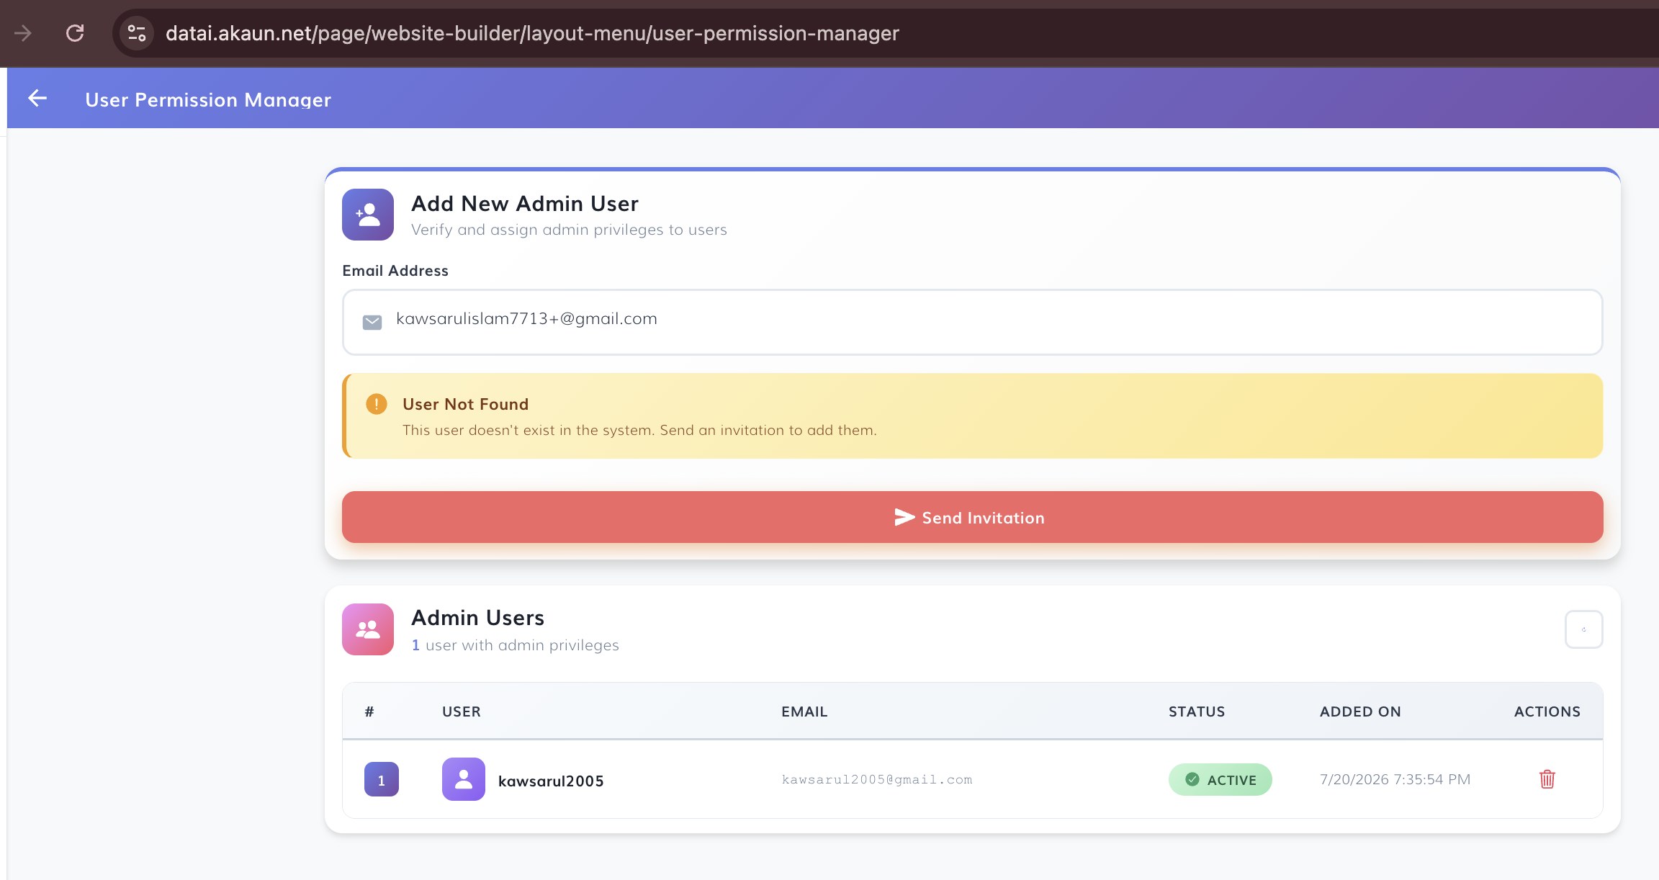Click the Send Invitation button
Screen dimensions: 1659x880
(972, 517)
